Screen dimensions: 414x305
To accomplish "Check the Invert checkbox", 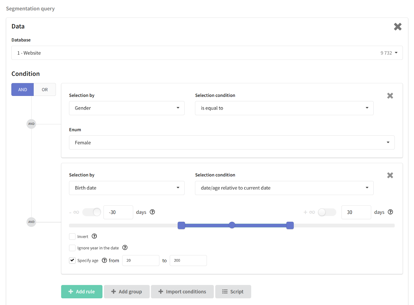I will pos(72,237).
